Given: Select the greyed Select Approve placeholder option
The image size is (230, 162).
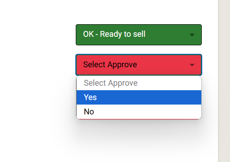Looking at the screenshot, I should pyautogui.click(x=139, y=83).
